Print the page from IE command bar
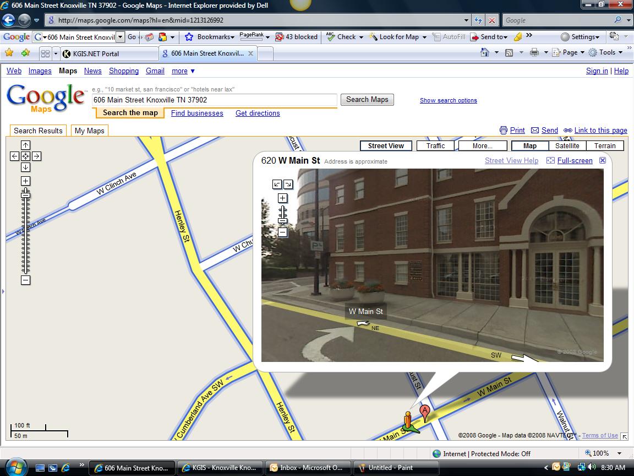 point(534,52)
